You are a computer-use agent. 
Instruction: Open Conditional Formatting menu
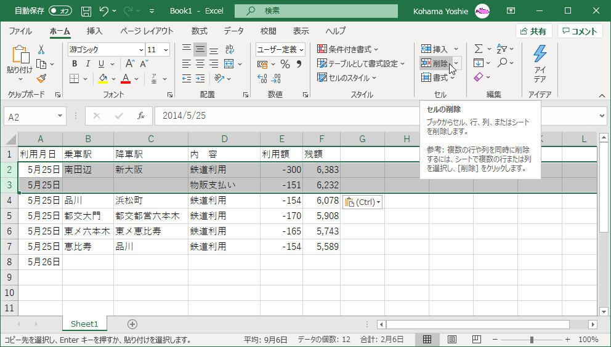[x=347, y=49]
